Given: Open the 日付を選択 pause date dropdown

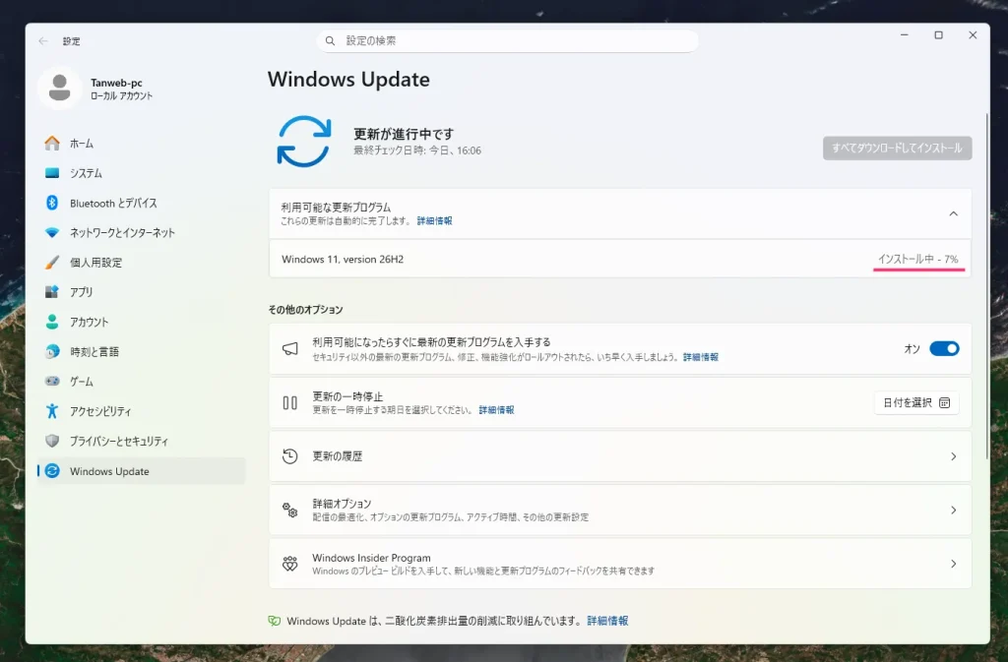Looking at the screenshot, I should tap(916, 402).
